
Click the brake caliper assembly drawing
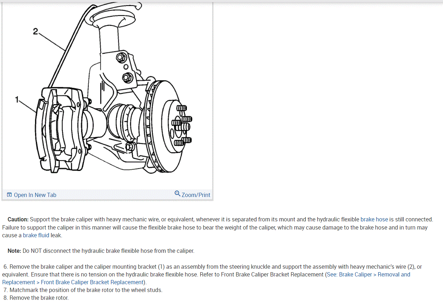[61, 130]
